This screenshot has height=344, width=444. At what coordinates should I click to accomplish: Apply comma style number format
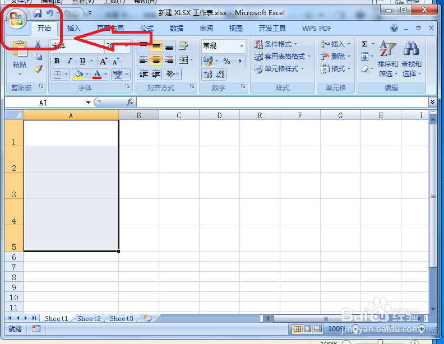(x=239, y=61)
